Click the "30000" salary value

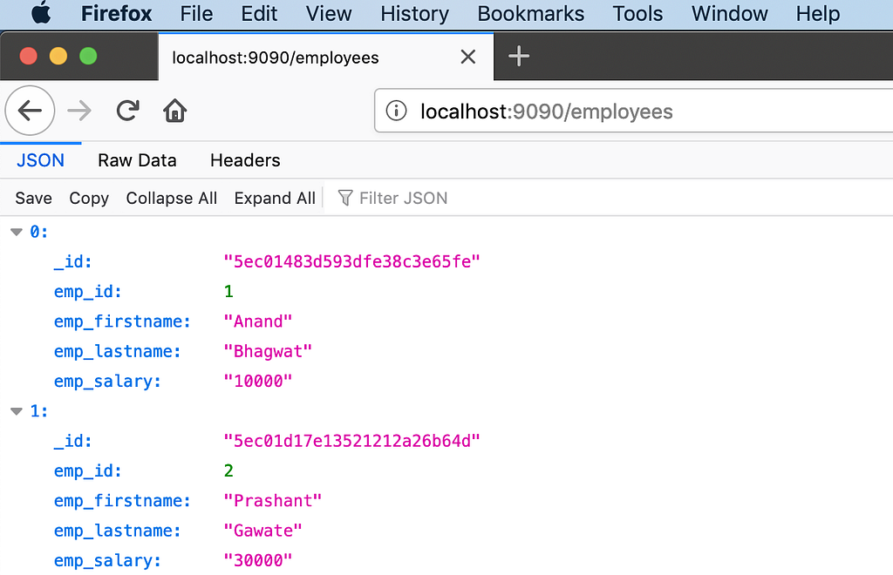258,560
